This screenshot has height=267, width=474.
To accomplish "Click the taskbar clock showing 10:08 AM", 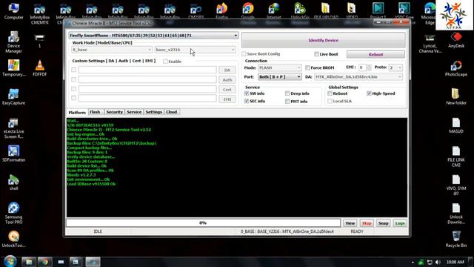I will 455,262.
